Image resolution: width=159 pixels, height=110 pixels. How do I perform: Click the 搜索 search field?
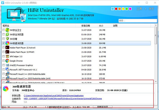pyautogui.click(x=138, y=21)
